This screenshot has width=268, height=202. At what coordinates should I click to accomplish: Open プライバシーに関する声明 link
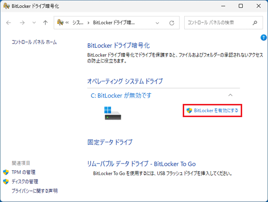(35, 191)
